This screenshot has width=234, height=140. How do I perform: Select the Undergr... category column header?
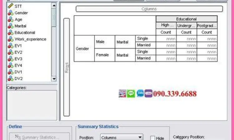click(187, 26)
